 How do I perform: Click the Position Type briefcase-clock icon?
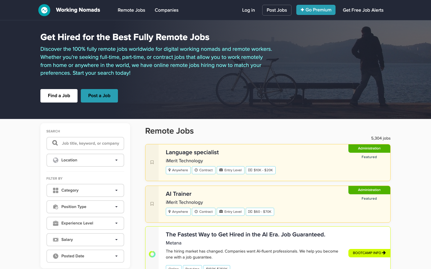[56, 207]
